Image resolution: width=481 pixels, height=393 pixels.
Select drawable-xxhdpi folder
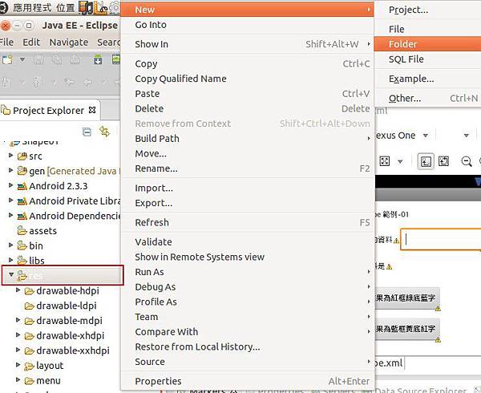pos(67,351)
